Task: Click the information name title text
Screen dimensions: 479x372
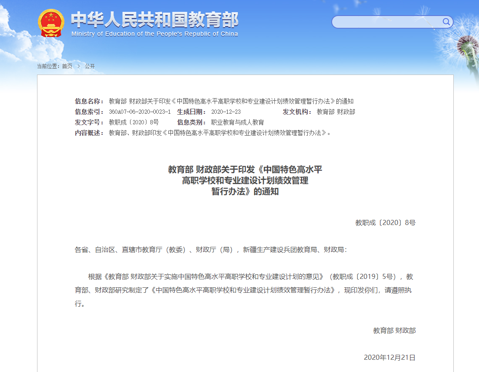Action: pos(231,101)
